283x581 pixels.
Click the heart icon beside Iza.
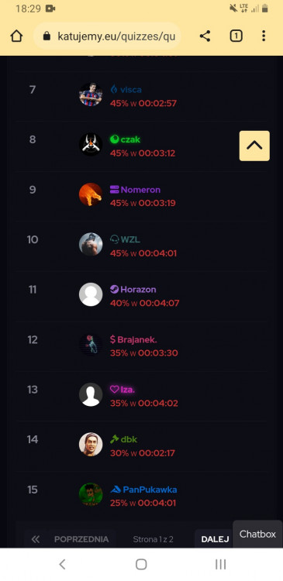[x=114, y=390]
